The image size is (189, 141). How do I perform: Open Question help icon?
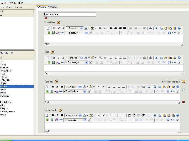pos(58,22)
